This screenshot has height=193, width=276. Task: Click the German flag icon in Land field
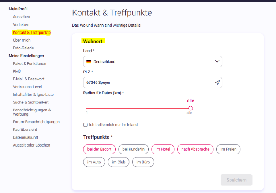tap(89, 61)
